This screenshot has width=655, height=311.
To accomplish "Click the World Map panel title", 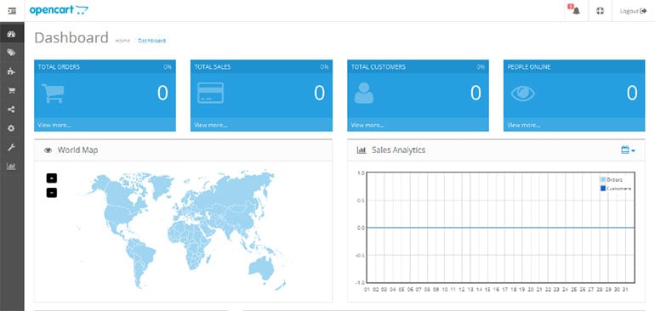I will [x=77, y=150].
